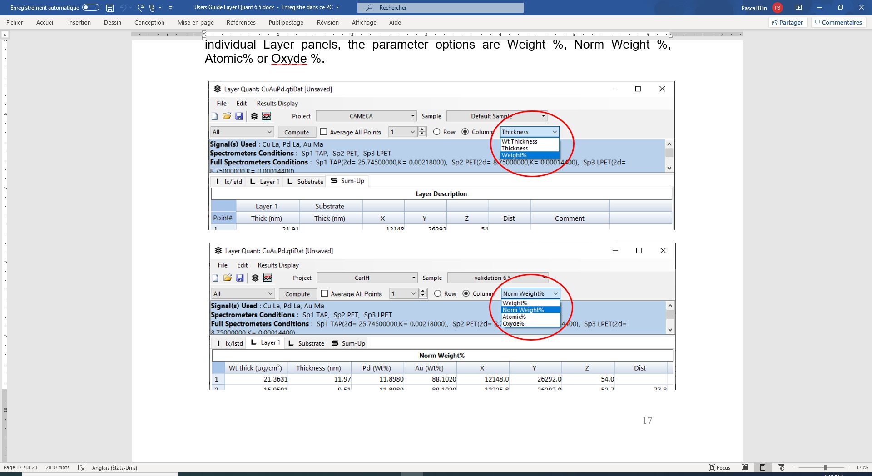Screen dimensions: 872x476
Task: Enable Focus mode from status bar
Action: (x=720, y=467)
